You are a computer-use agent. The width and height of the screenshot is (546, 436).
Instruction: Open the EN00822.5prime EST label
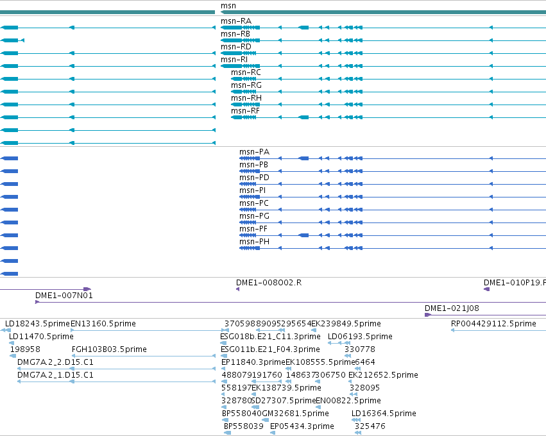tap(348, 401)
